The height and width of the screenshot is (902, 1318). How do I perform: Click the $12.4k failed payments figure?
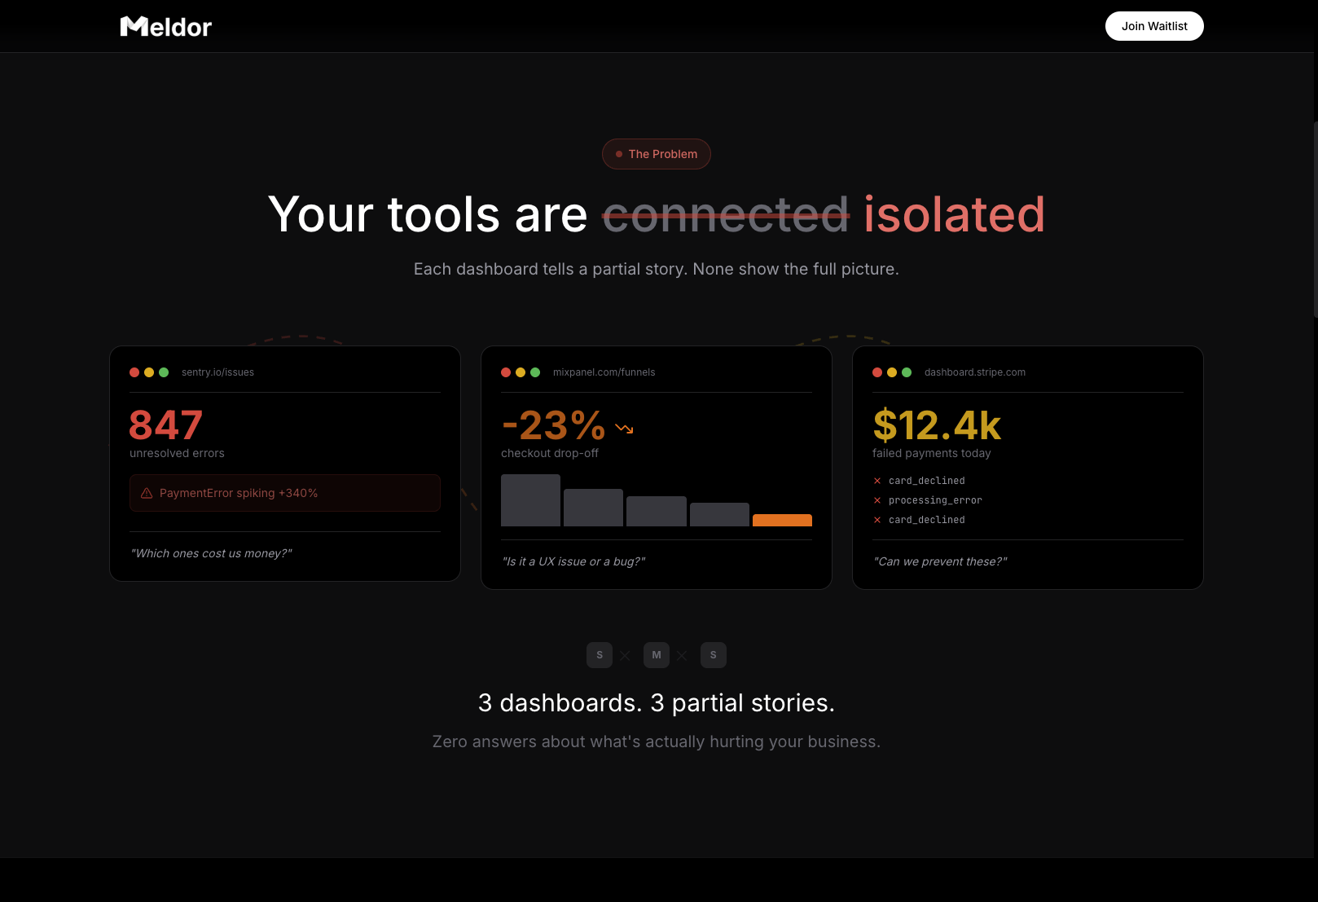tap(937, 425)
